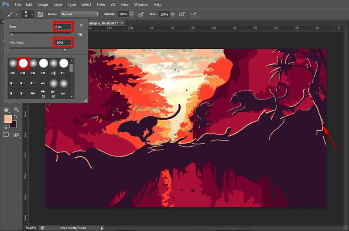Select the Zoom magnifier tool
This screenshot has width=349, height=231.
(x=17, y=109)
